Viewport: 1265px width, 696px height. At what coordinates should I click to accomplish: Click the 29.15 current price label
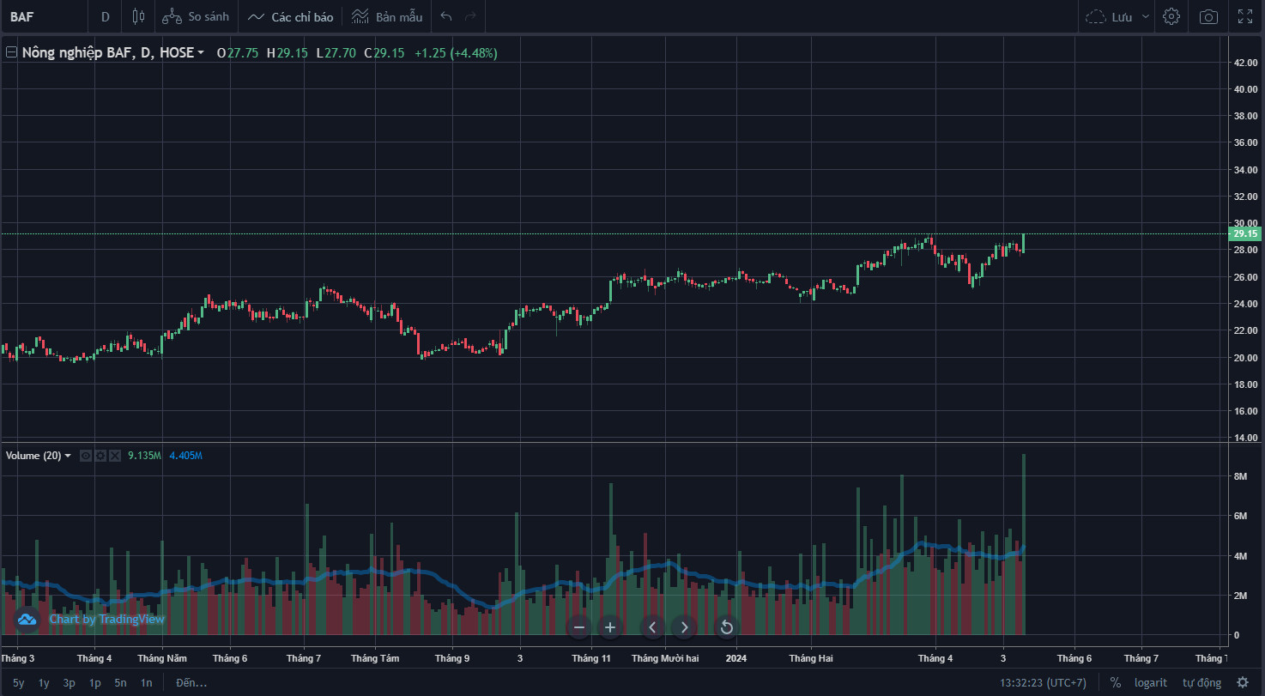(x=1244, y=233)
